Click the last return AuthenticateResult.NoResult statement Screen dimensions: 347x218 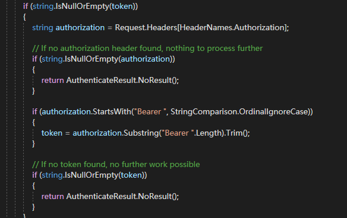tap(110, 196)
